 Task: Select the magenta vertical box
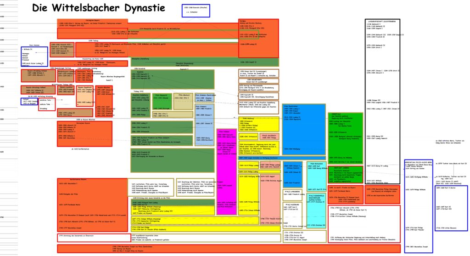click(227, 172)
